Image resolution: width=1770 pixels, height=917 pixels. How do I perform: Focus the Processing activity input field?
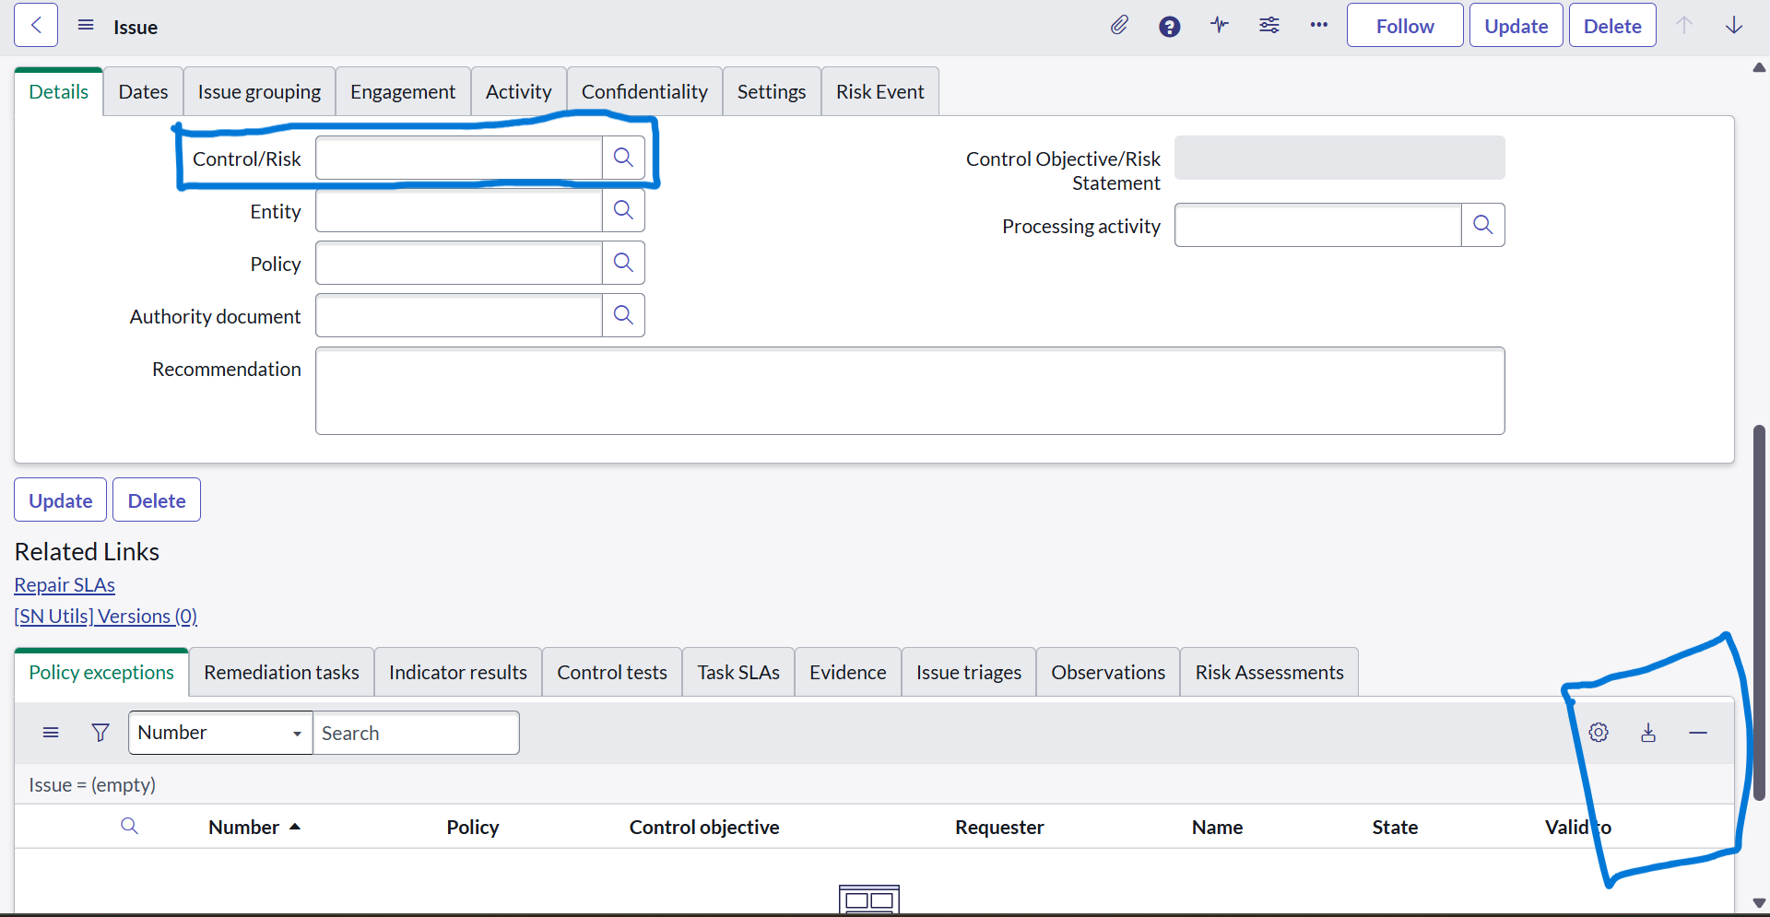[x=1318, y=225]
